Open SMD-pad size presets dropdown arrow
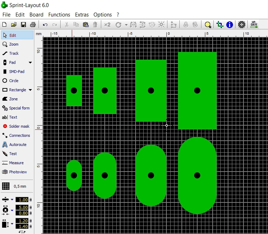The image size is (268, 234). [12, 223]
